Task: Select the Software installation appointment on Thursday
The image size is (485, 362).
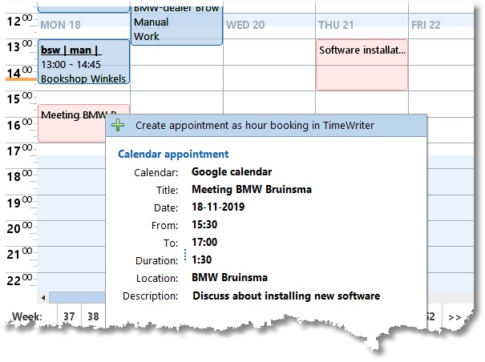Action: click(362, 65)
